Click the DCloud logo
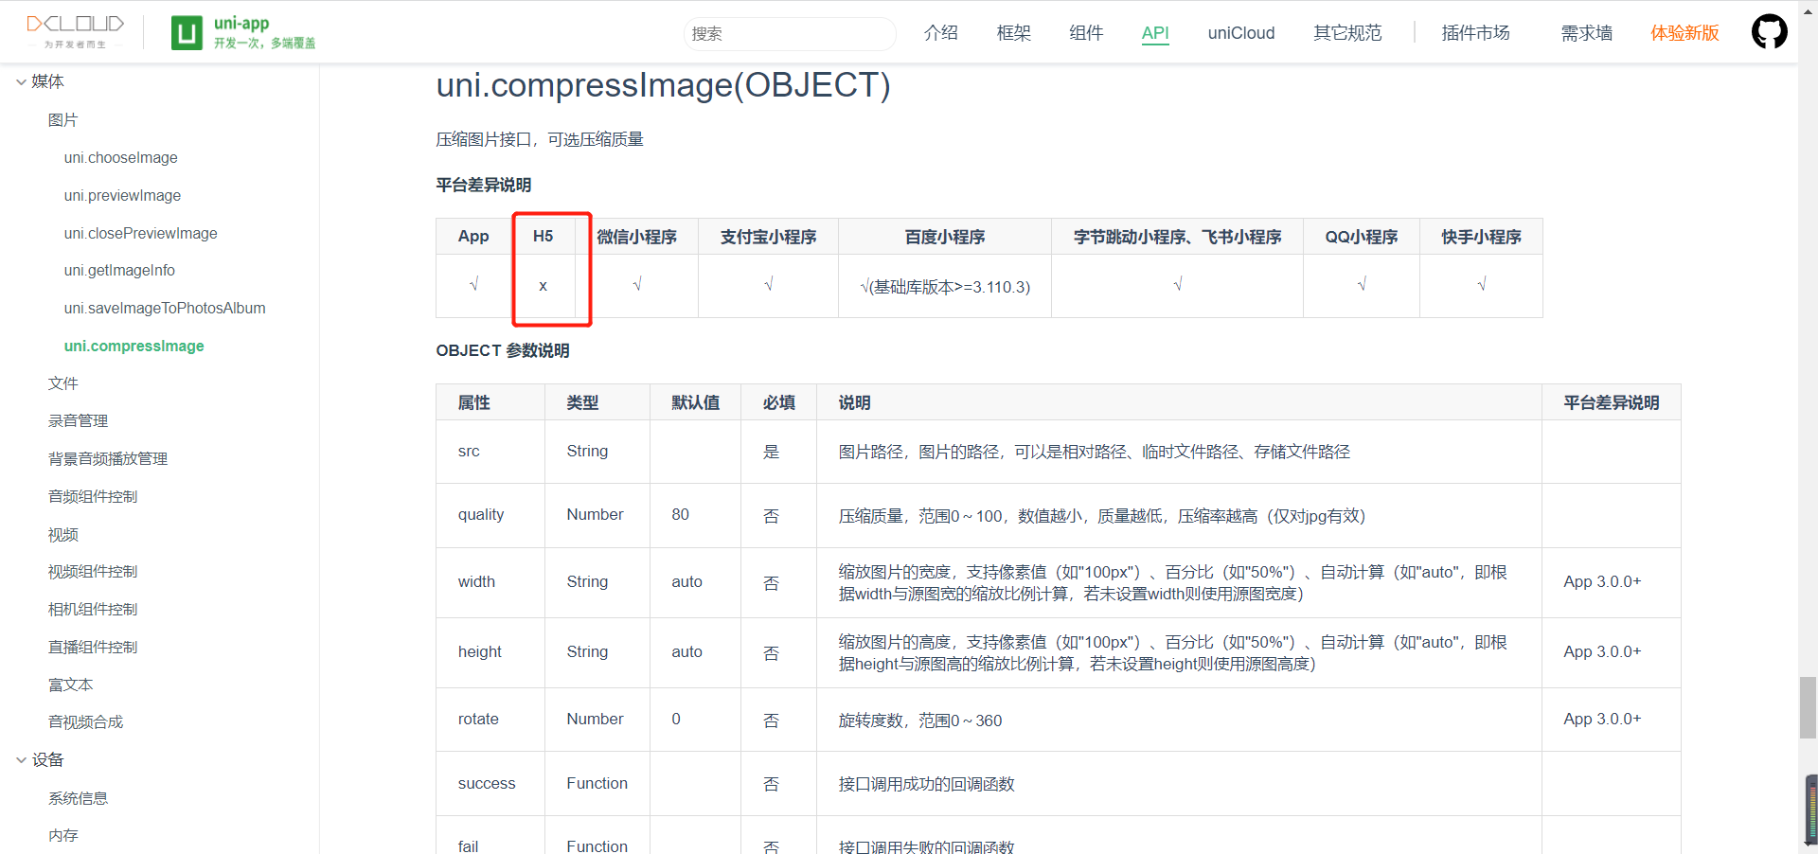Screen dimensions: 1818x854 [x=74, y=29]
